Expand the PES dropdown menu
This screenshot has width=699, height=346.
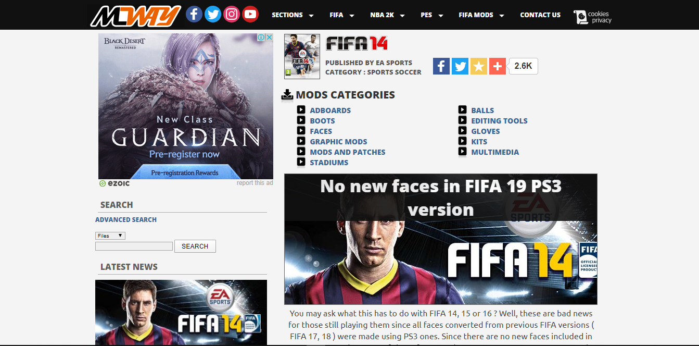[x=432, y=15]
